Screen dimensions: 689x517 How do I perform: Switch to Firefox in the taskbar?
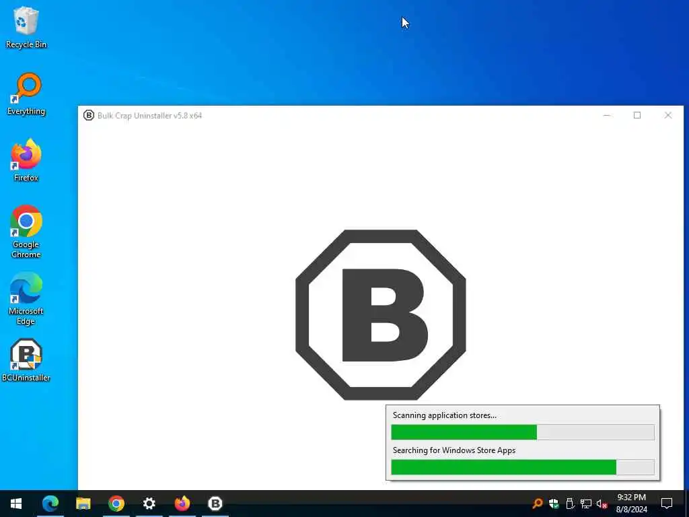pyautogui.click(x=182, y=504)
